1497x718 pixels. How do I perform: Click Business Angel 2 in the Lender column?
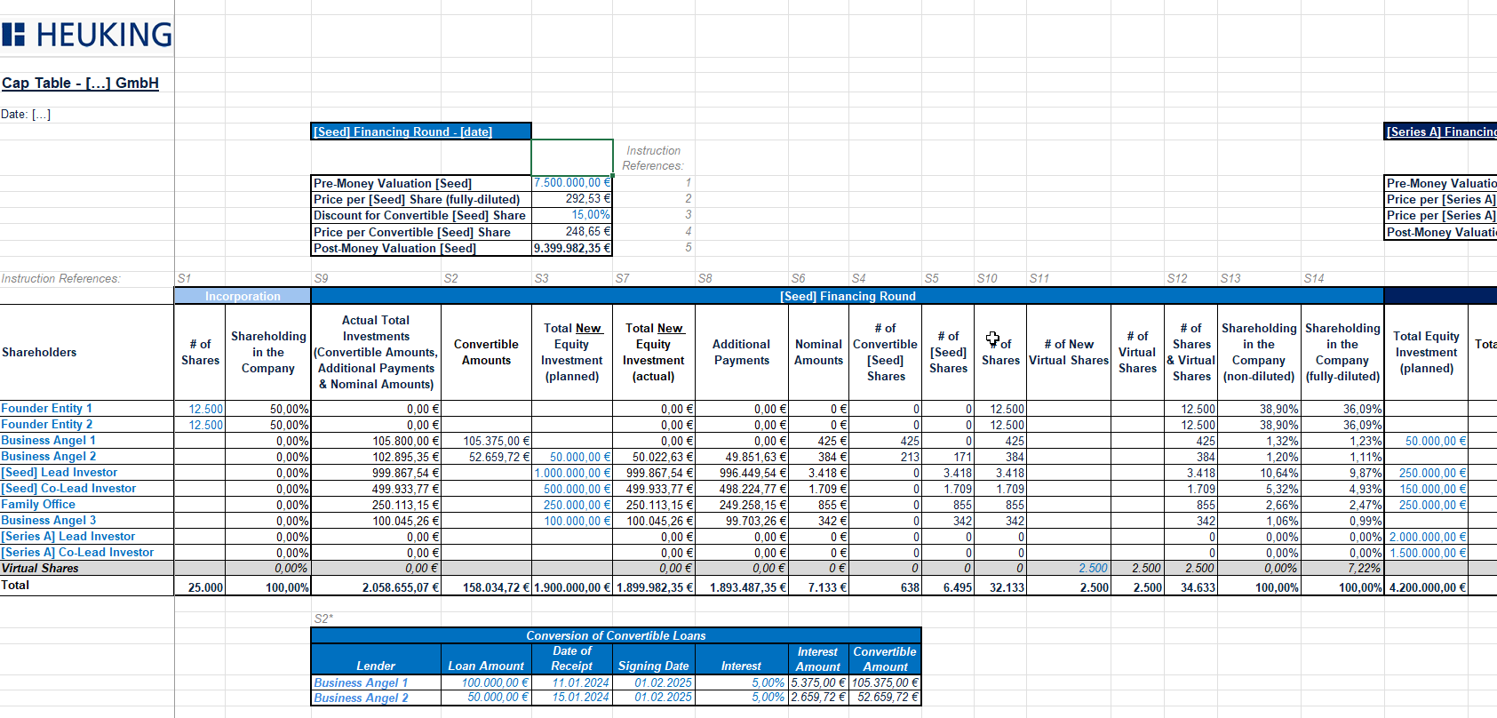pyautogui.click(x=361, y=698)
